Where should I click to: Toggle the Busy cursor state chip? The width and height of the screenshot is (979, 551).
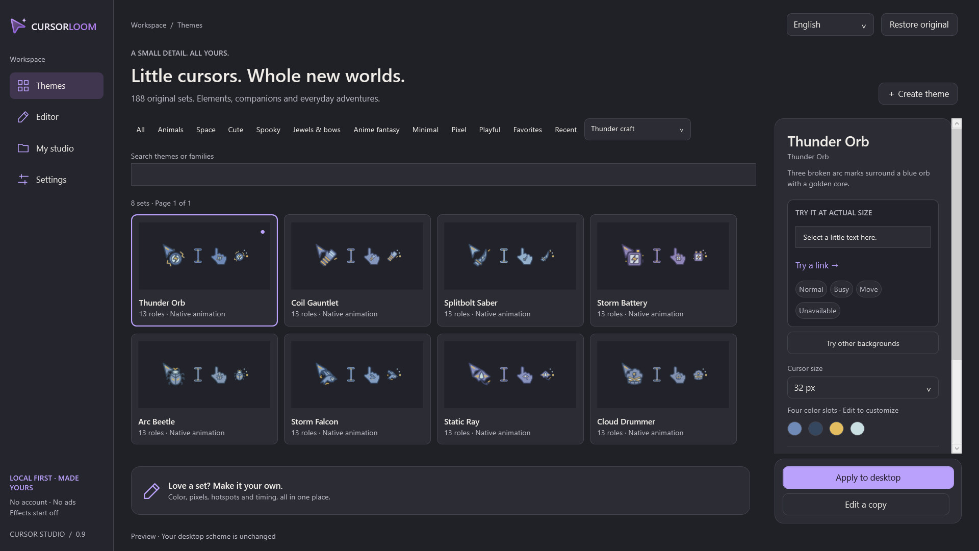[x=841, y=289]
